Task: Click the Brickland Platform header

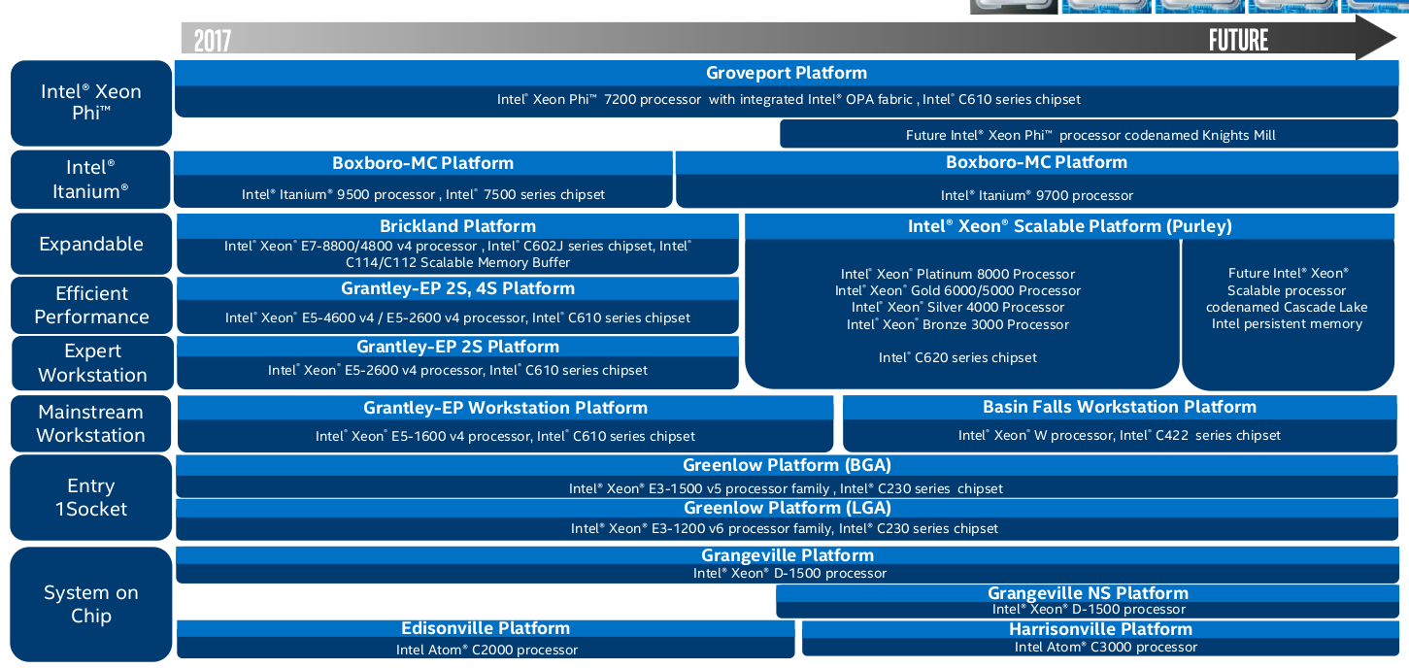Action: 457,226
